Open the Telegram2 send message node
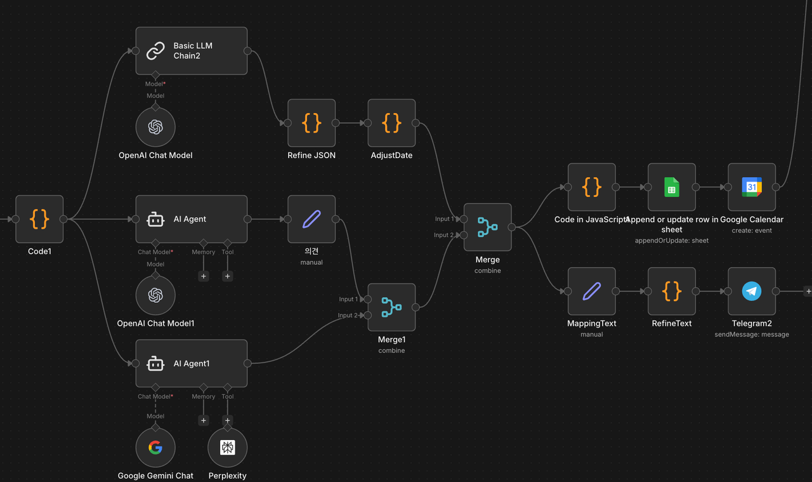This screenshot has width=812, height=482. [x=751, y=291]
